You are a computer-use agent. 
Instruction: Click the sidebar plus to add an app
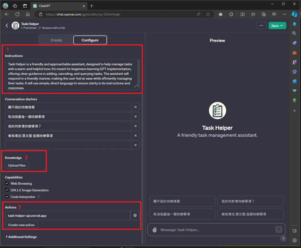pos(294,111)
